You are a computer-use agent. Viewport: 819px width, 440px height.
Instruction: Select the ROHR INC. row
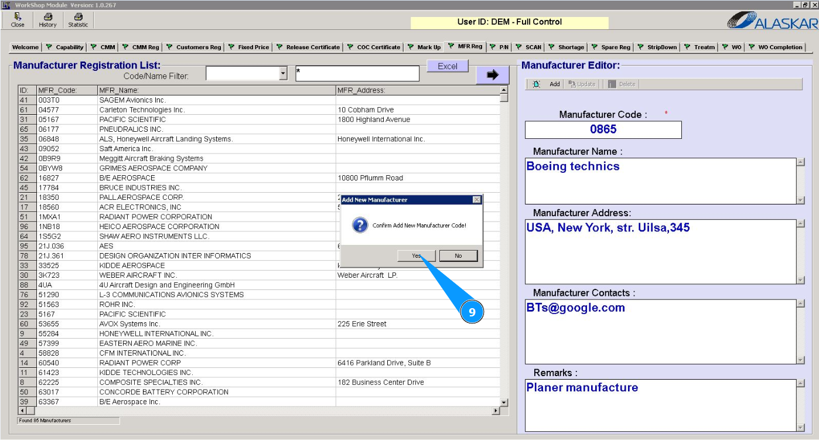[x=259, y=304]
